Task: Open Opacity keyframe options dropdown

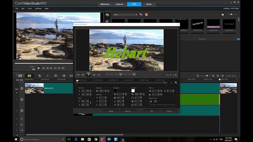Action: (108, 91)
